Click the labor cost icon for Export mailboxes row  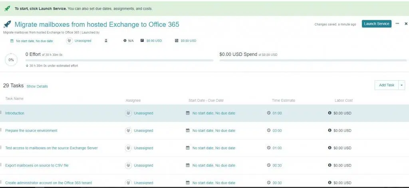point(330,165)
